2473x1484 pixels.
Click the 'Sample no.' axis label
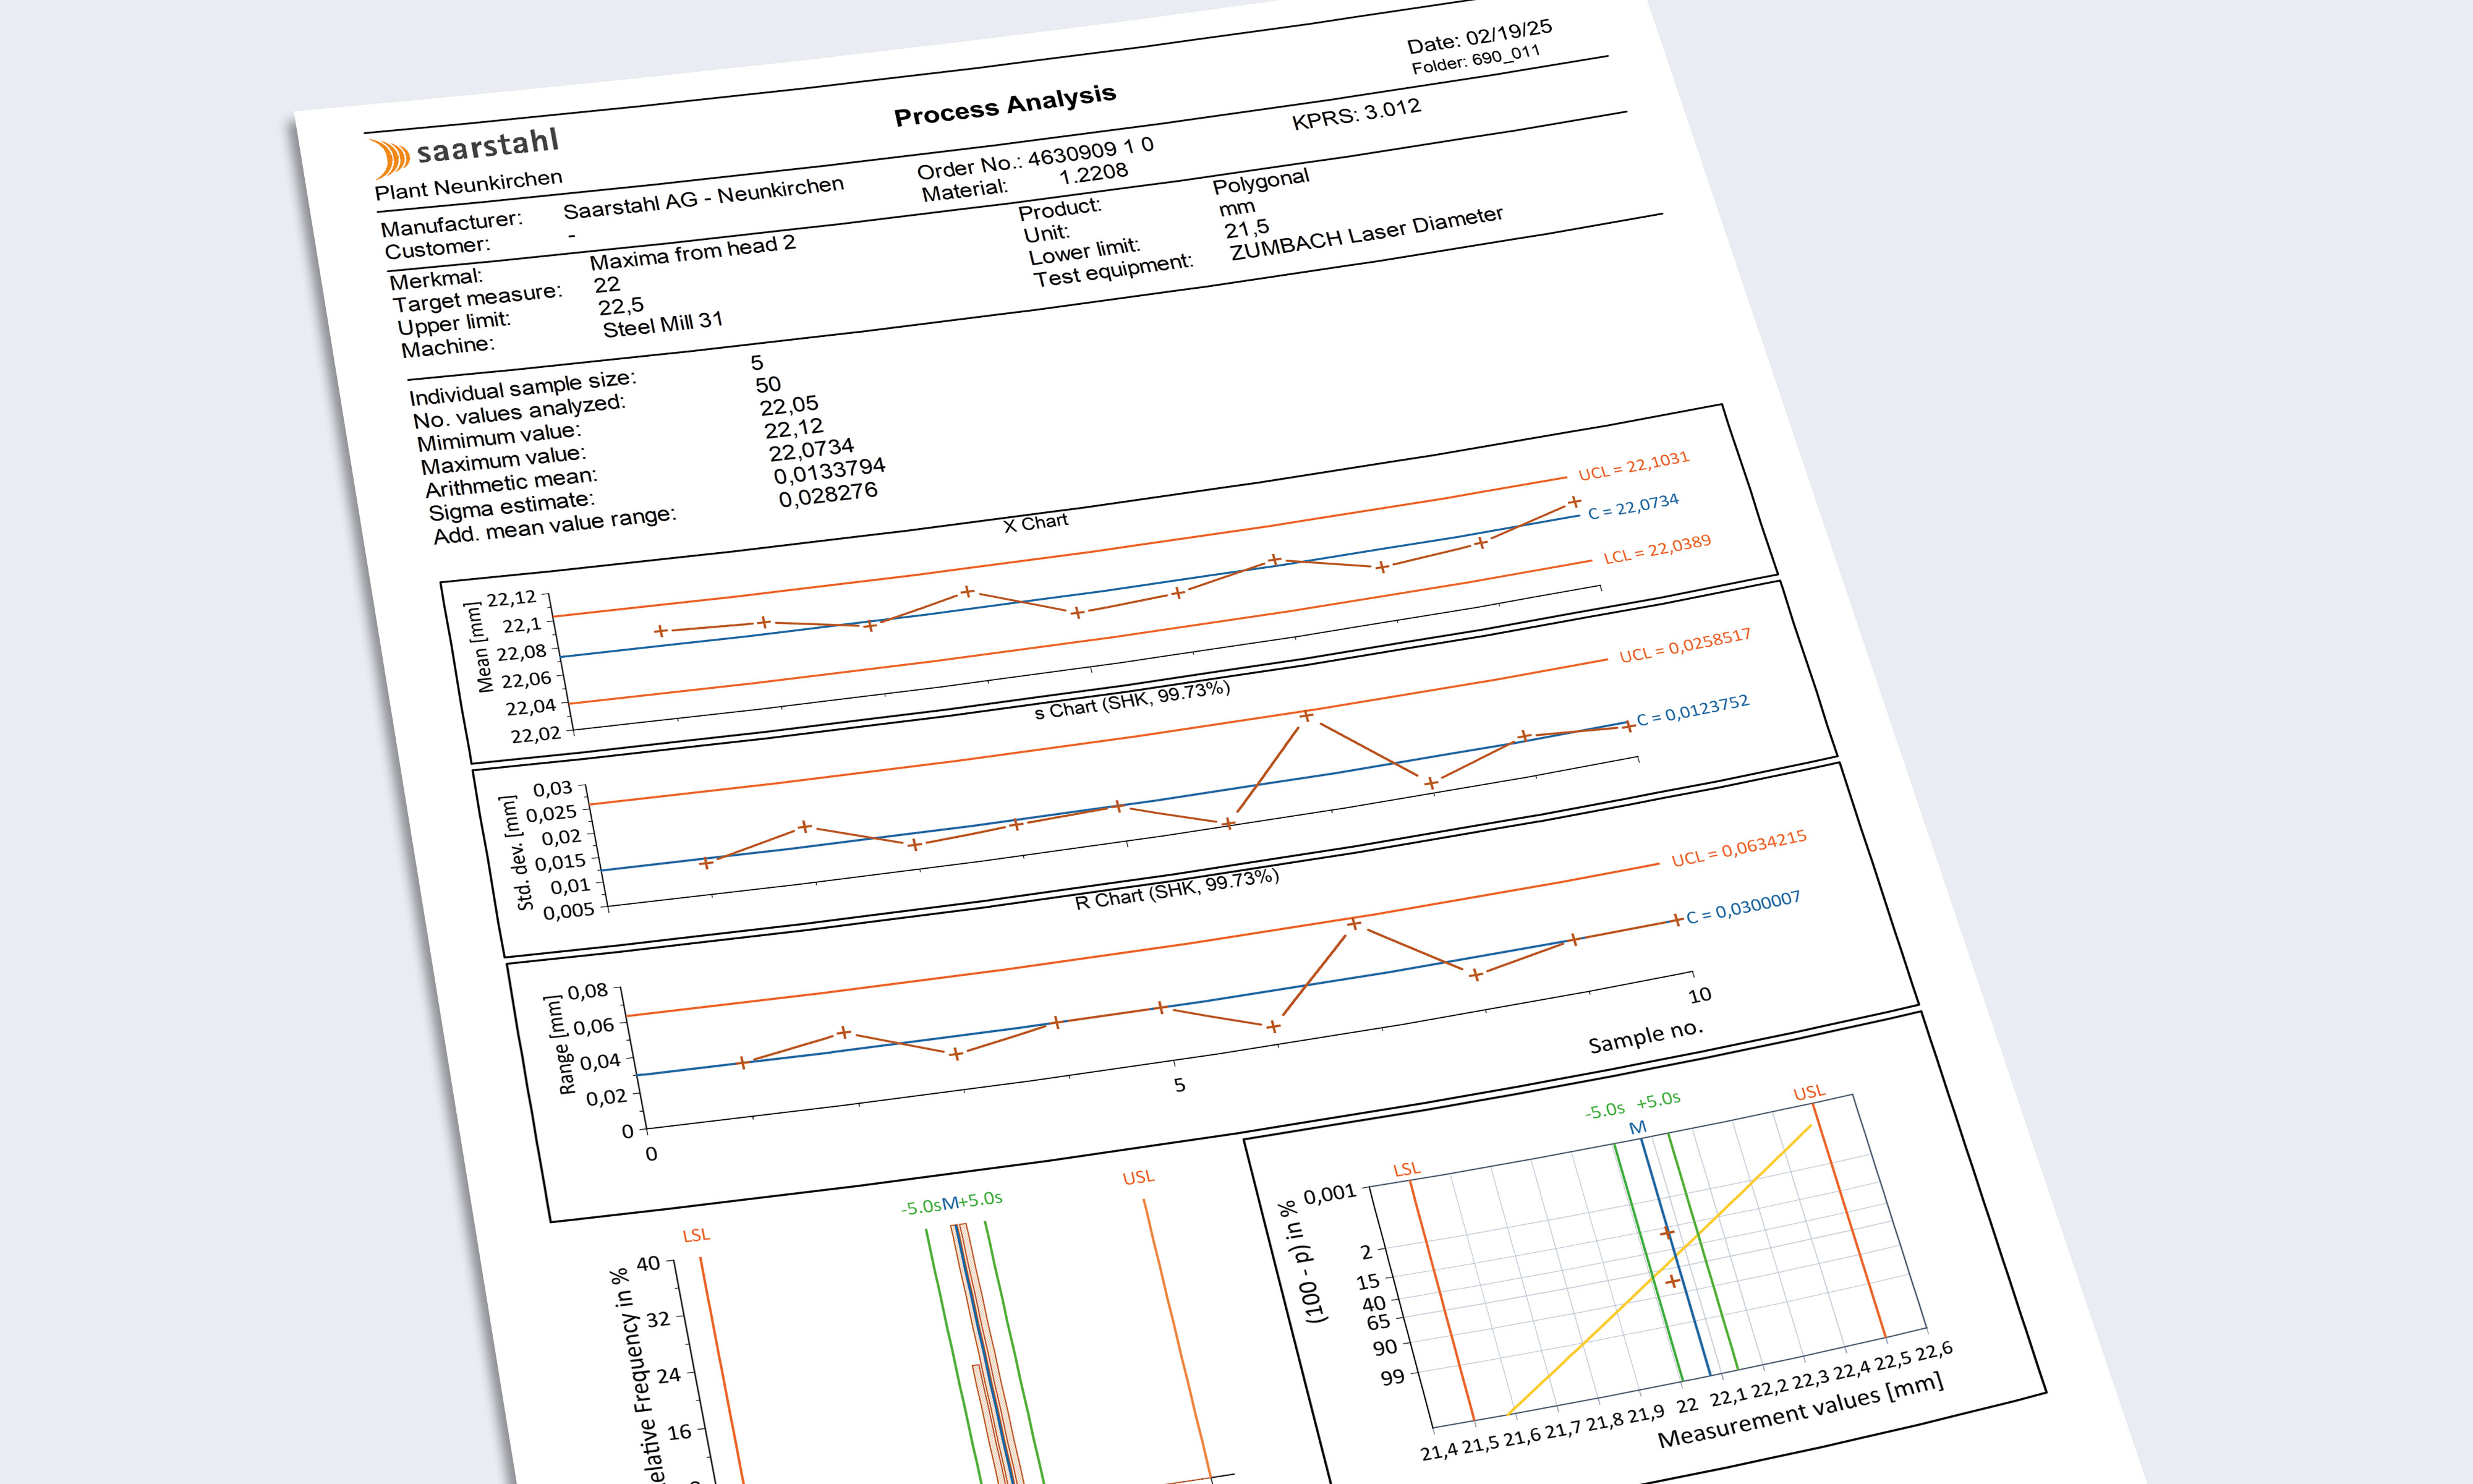(x=1645, y=1037)
